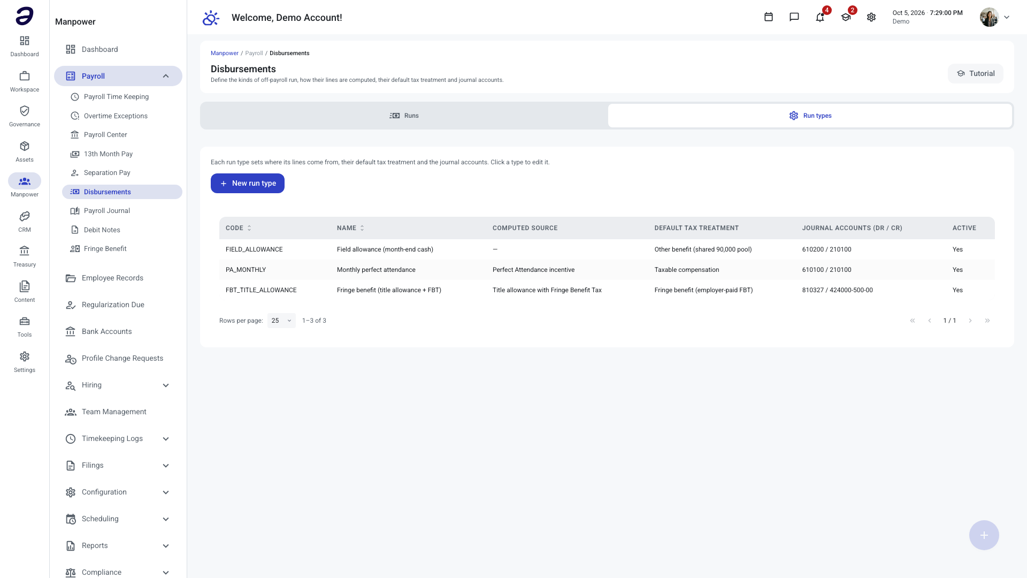The height and width of the screenshot is (578, 1027).
Task: Expand the Scheduling section
Action: coord(166,519)
